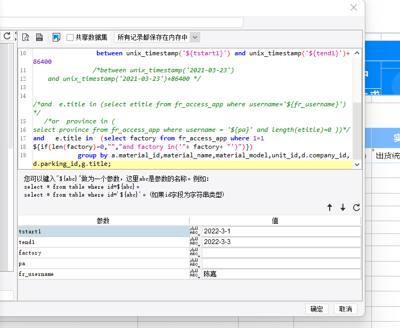Click the group by line 19 in SQL
The width and height of the screenshot is (400, 328).
click(213, 155)
